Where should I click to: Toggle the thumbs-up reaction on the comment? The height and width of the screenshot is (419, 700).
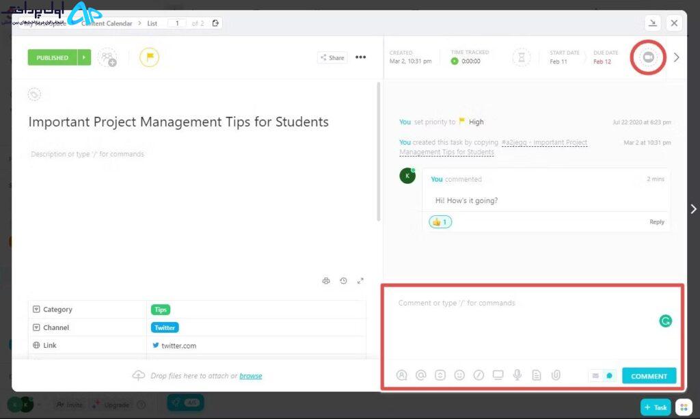[440, 222]
